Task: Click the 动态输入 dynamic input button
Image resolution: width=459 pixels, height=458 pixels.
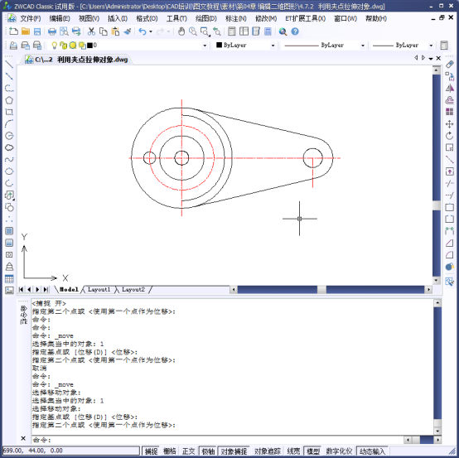Action: [x=372, y=451]
